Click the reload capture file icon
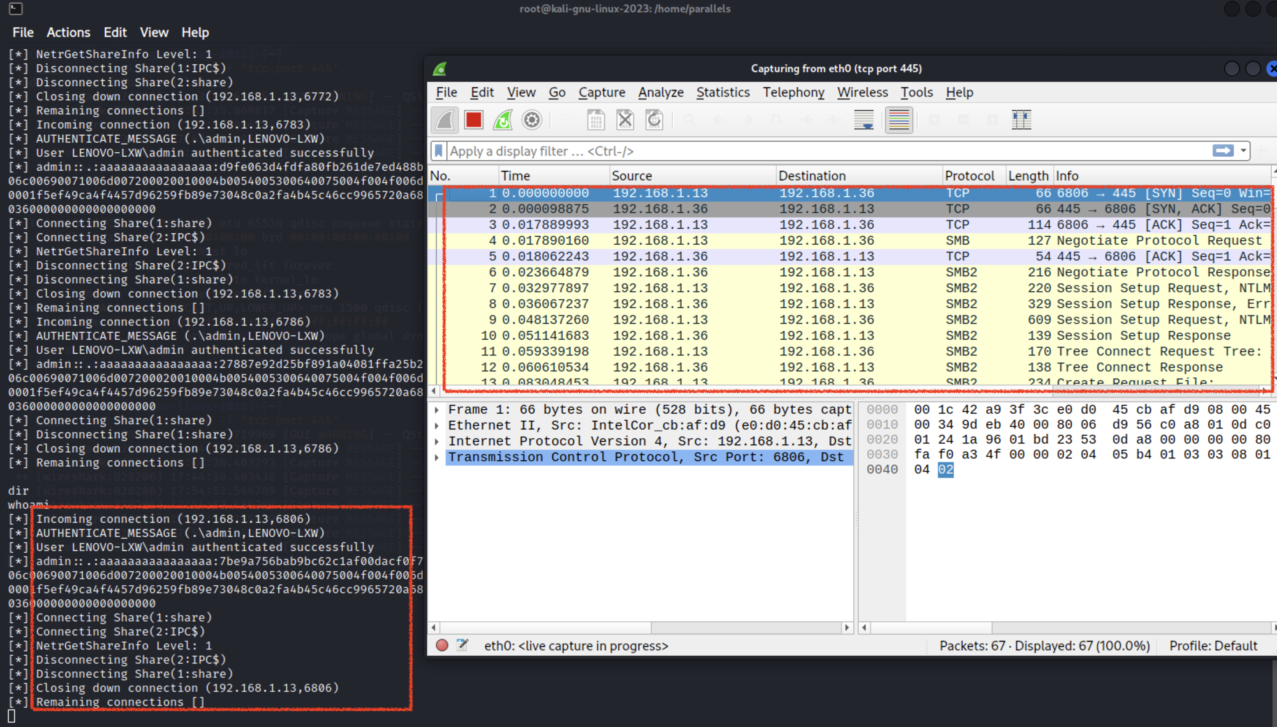The image size is (1277, 727). pos(654,120)
